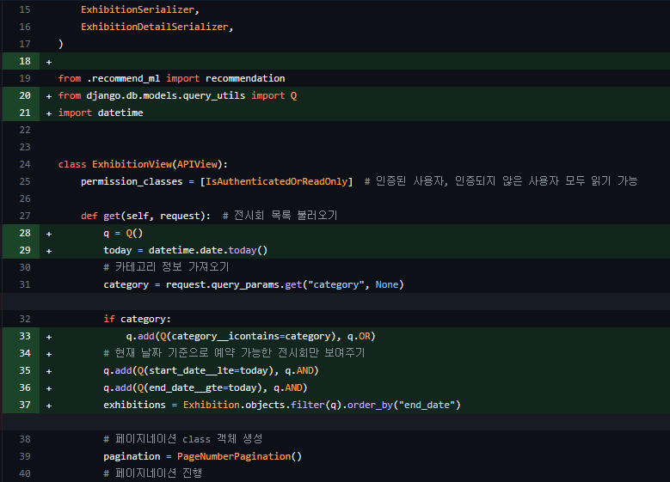Click 'start_date__lte=today' on line 35

(x=208, y=370)
